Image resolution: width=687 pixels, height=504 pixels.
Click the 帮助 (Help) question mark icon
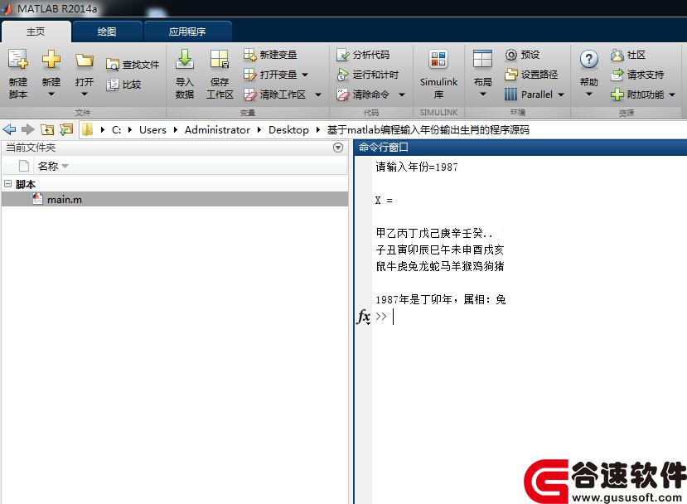[589, 59]
